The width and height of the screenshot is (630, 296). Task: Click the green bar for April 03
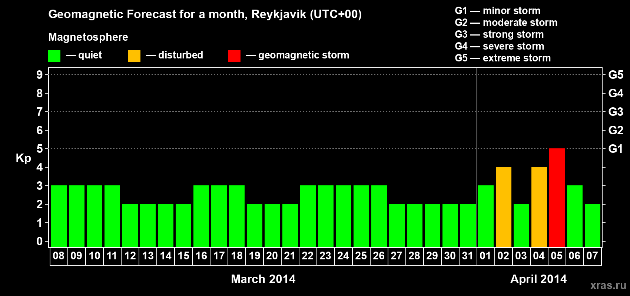[521, 225]
